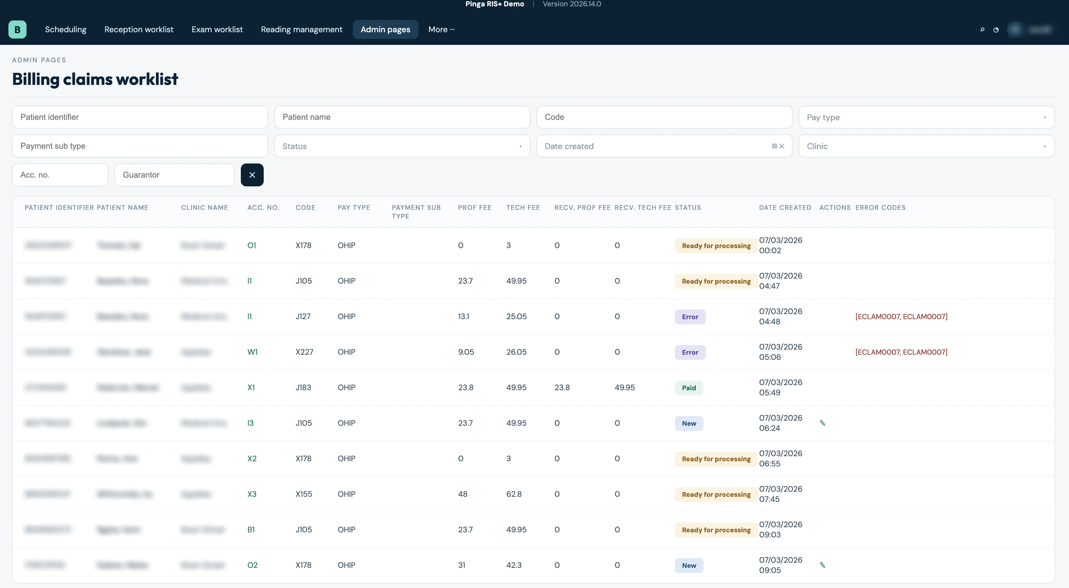Open accession number W1 link
This screenshot has height=588, width=1069.
pyautogui.click(x=252, y=352)
